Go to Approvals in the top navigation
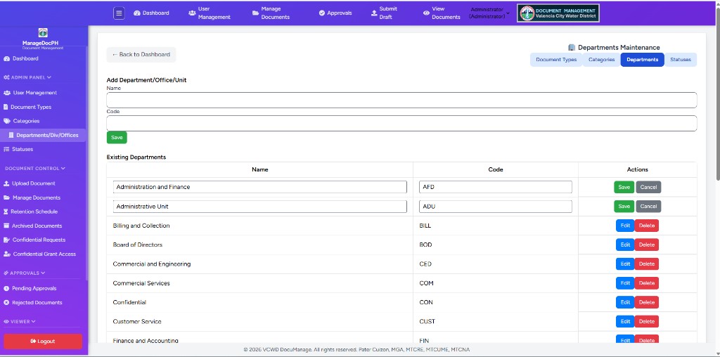Screen dimensions: 720x357 [x=335, y=13]
